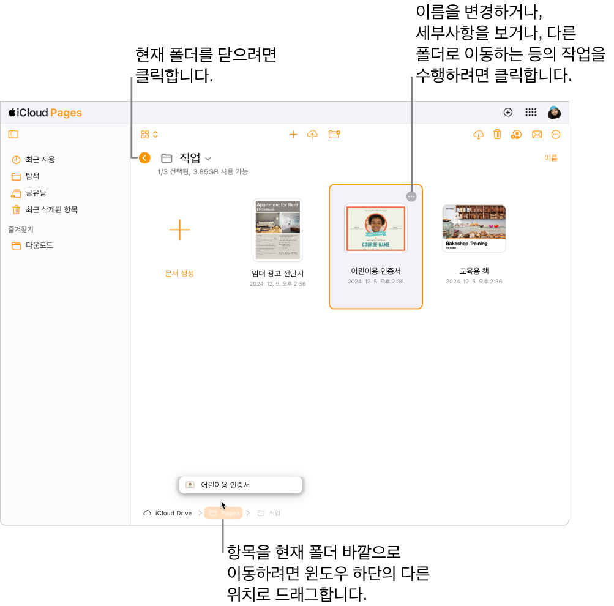The image size is (614, 606).
Task: Open 교육용 책 Bakeshop Training thumbnail
Action: pos(474,228)
